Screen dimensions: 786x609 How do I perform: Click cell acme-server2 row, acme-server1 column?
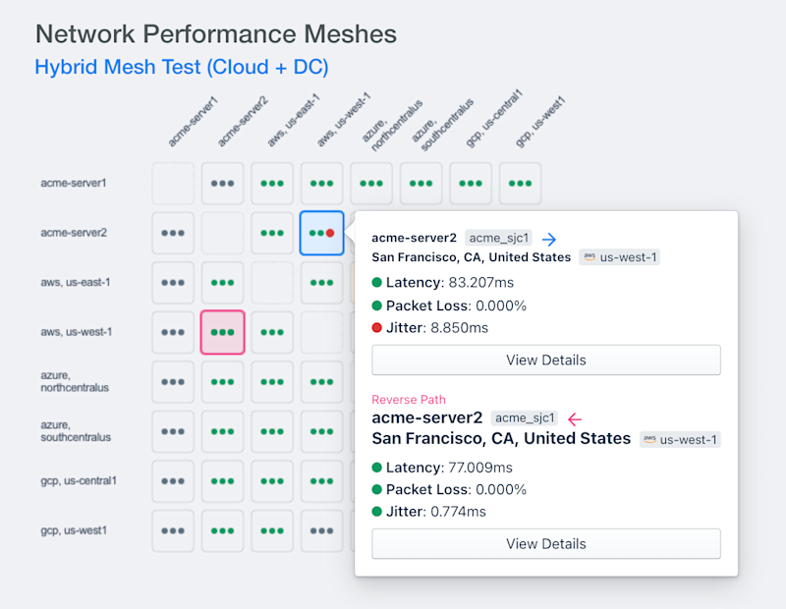[x=173, y=233]
